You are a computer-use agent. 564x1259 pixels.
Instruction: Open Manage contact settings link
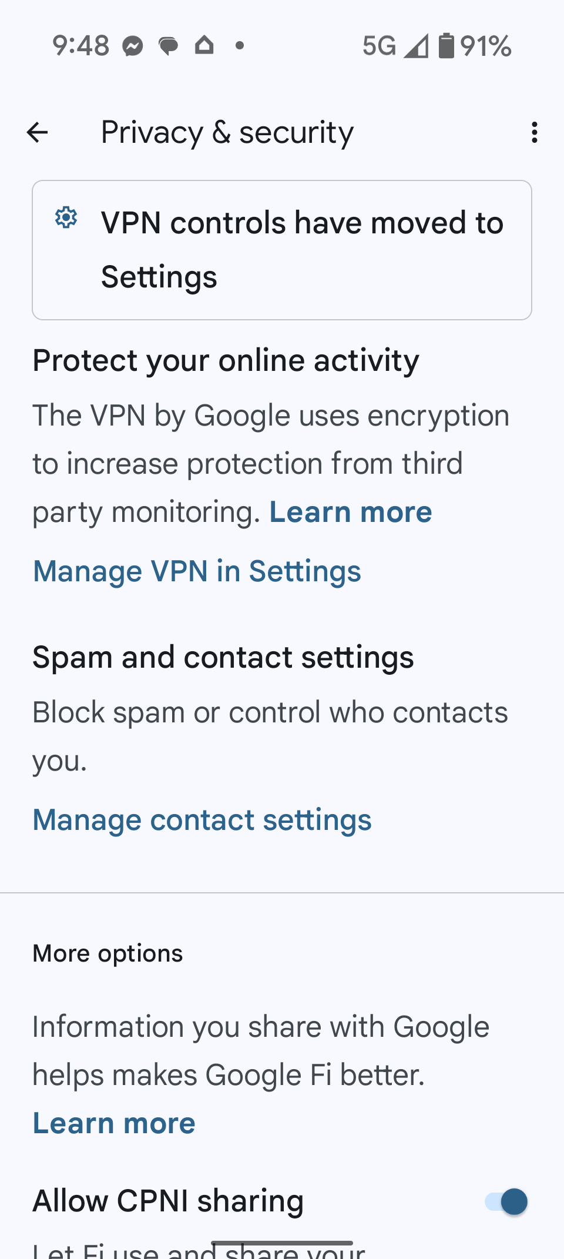click(x=202, y=820)
